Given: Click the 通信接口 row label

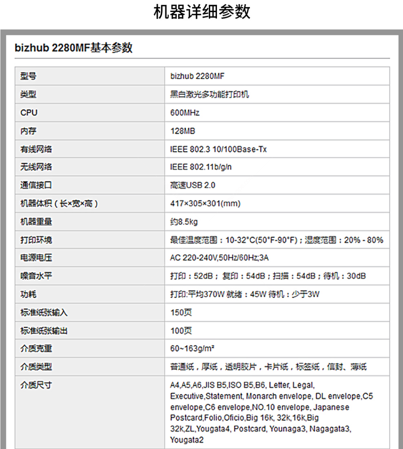Looking at the screenshot, I should (36, 185).
